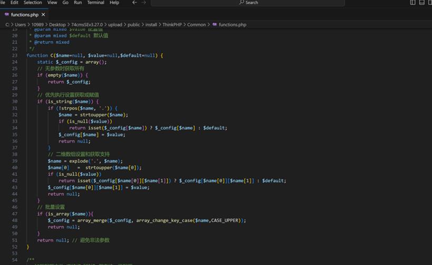432x265 pixels.
Task: Click 'return $_config;' line
Action: (69, 81)
